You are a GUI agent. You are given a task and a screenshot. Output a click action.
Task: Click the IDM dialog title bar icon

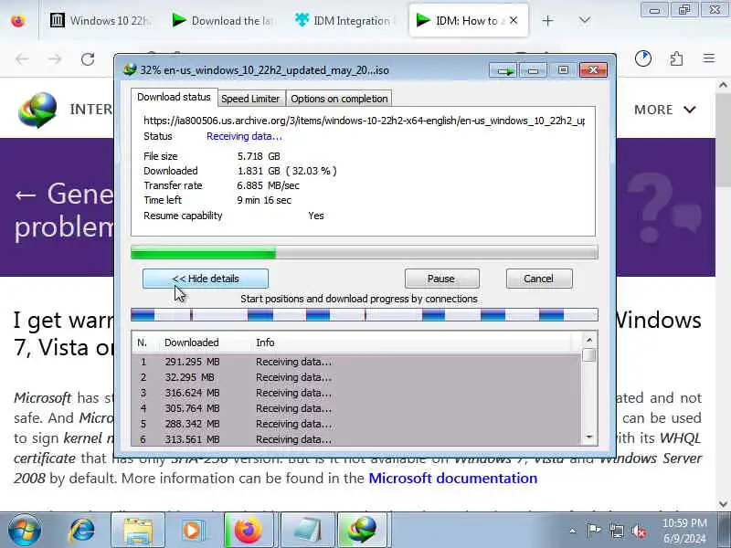pos(130,70)
